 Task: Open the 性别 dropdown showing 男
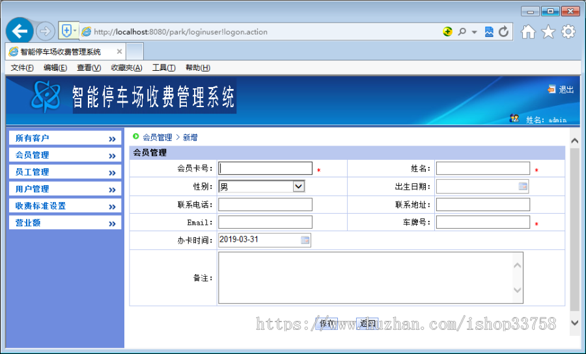262,186
